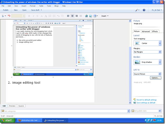Viewport: 165px width, 124px height.
Task: Select the Edit tab at bottom
Action: tap(4, 106)
